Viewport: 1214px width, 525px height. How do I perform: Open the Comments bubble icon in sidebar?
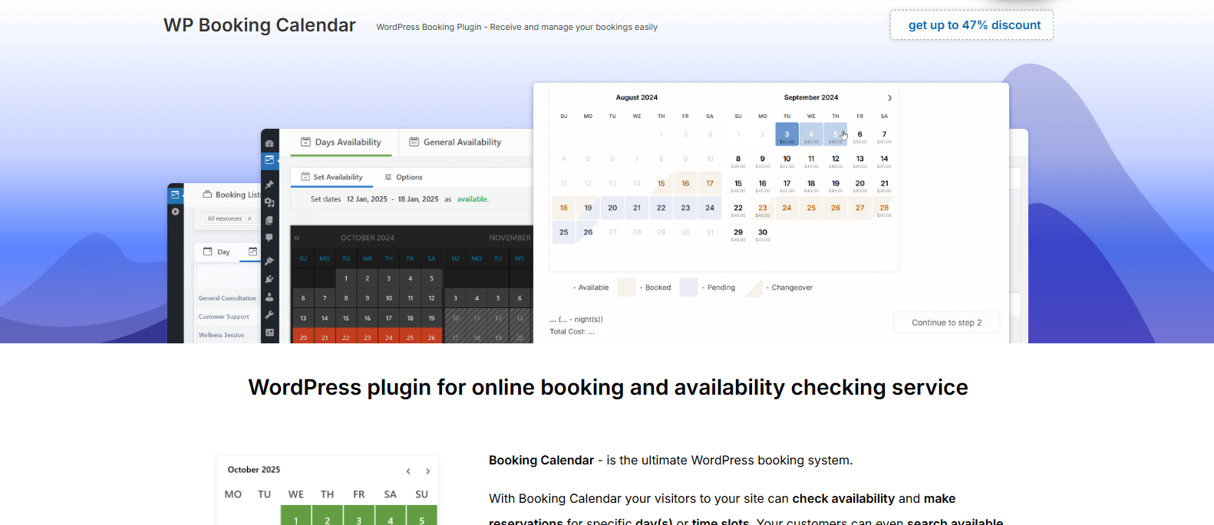[269, 238]
